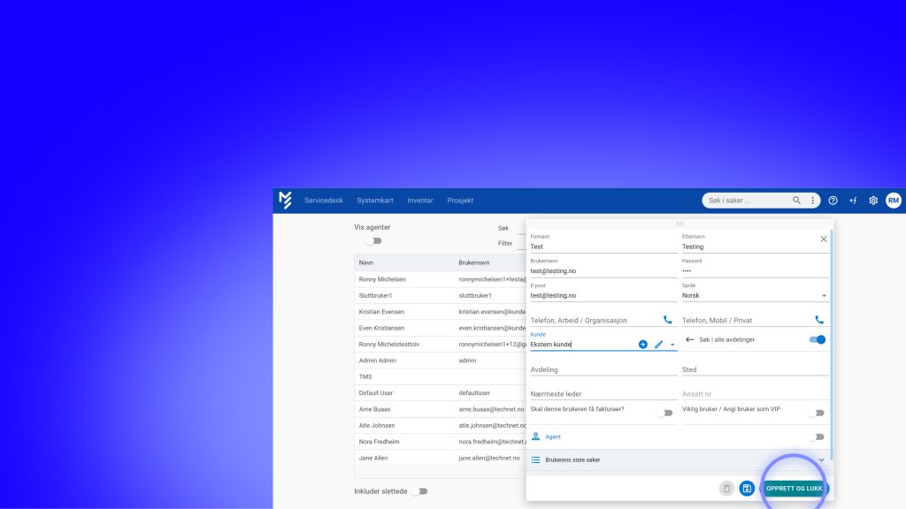The width and height of the screenshot is (906, 509).
Task: Open the help question mark icon
Action: pos(833,201)
